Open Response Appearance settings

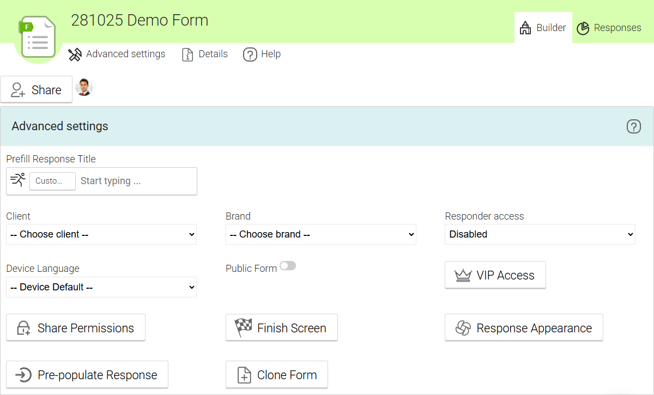click(x=523, y=328)
